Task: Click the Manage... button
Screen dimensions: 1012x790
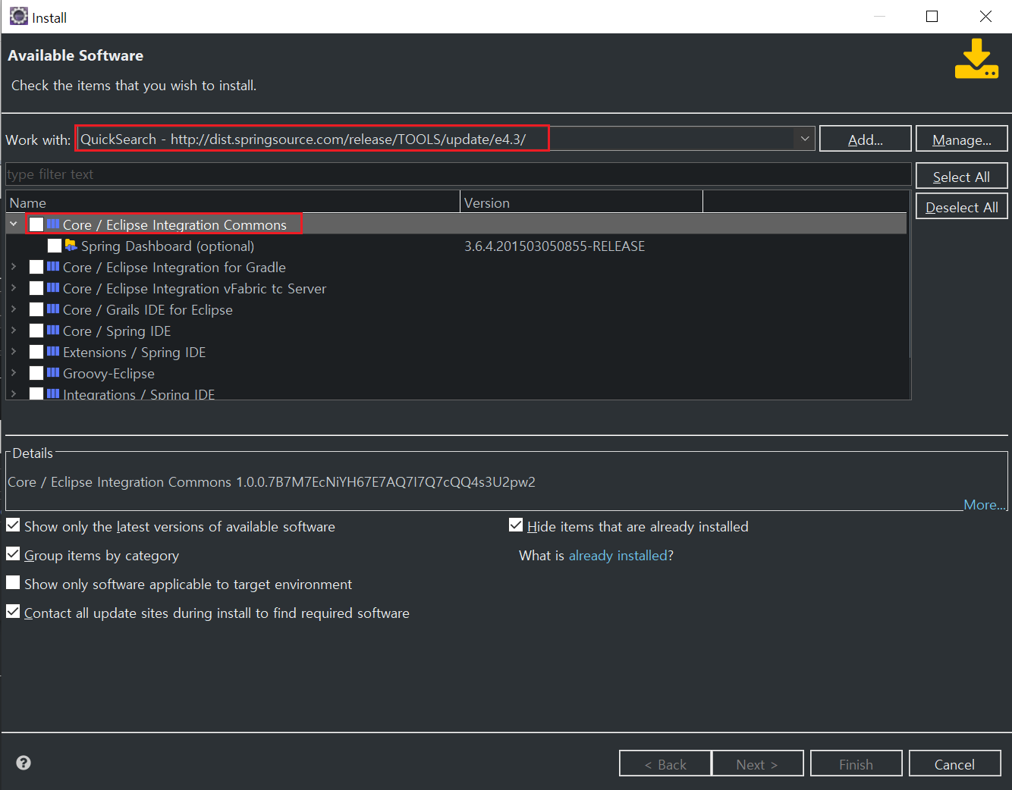Action: pos(962,139)
